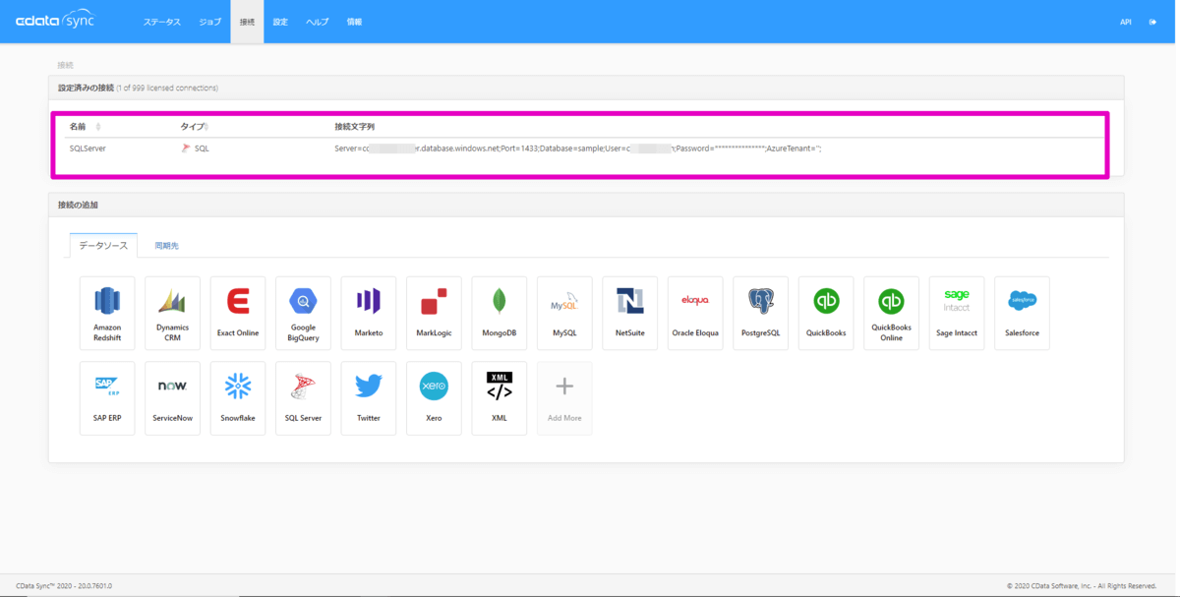Click the 接続 breadcrumb text
The image size is (1180, 597).
tap(65, 65)
